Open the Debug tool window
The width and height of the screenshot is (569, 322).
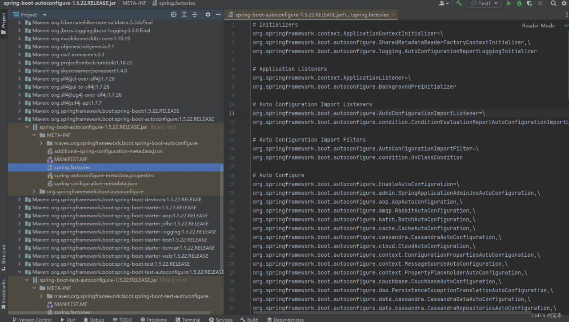(x=93, y=319)
